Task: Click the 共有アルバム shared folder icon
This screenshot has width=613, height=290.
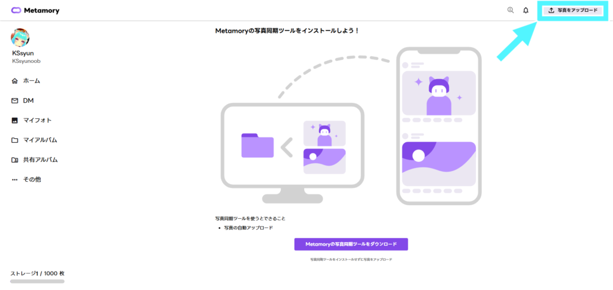Action: pyautogui.click(x=15, y=160)
